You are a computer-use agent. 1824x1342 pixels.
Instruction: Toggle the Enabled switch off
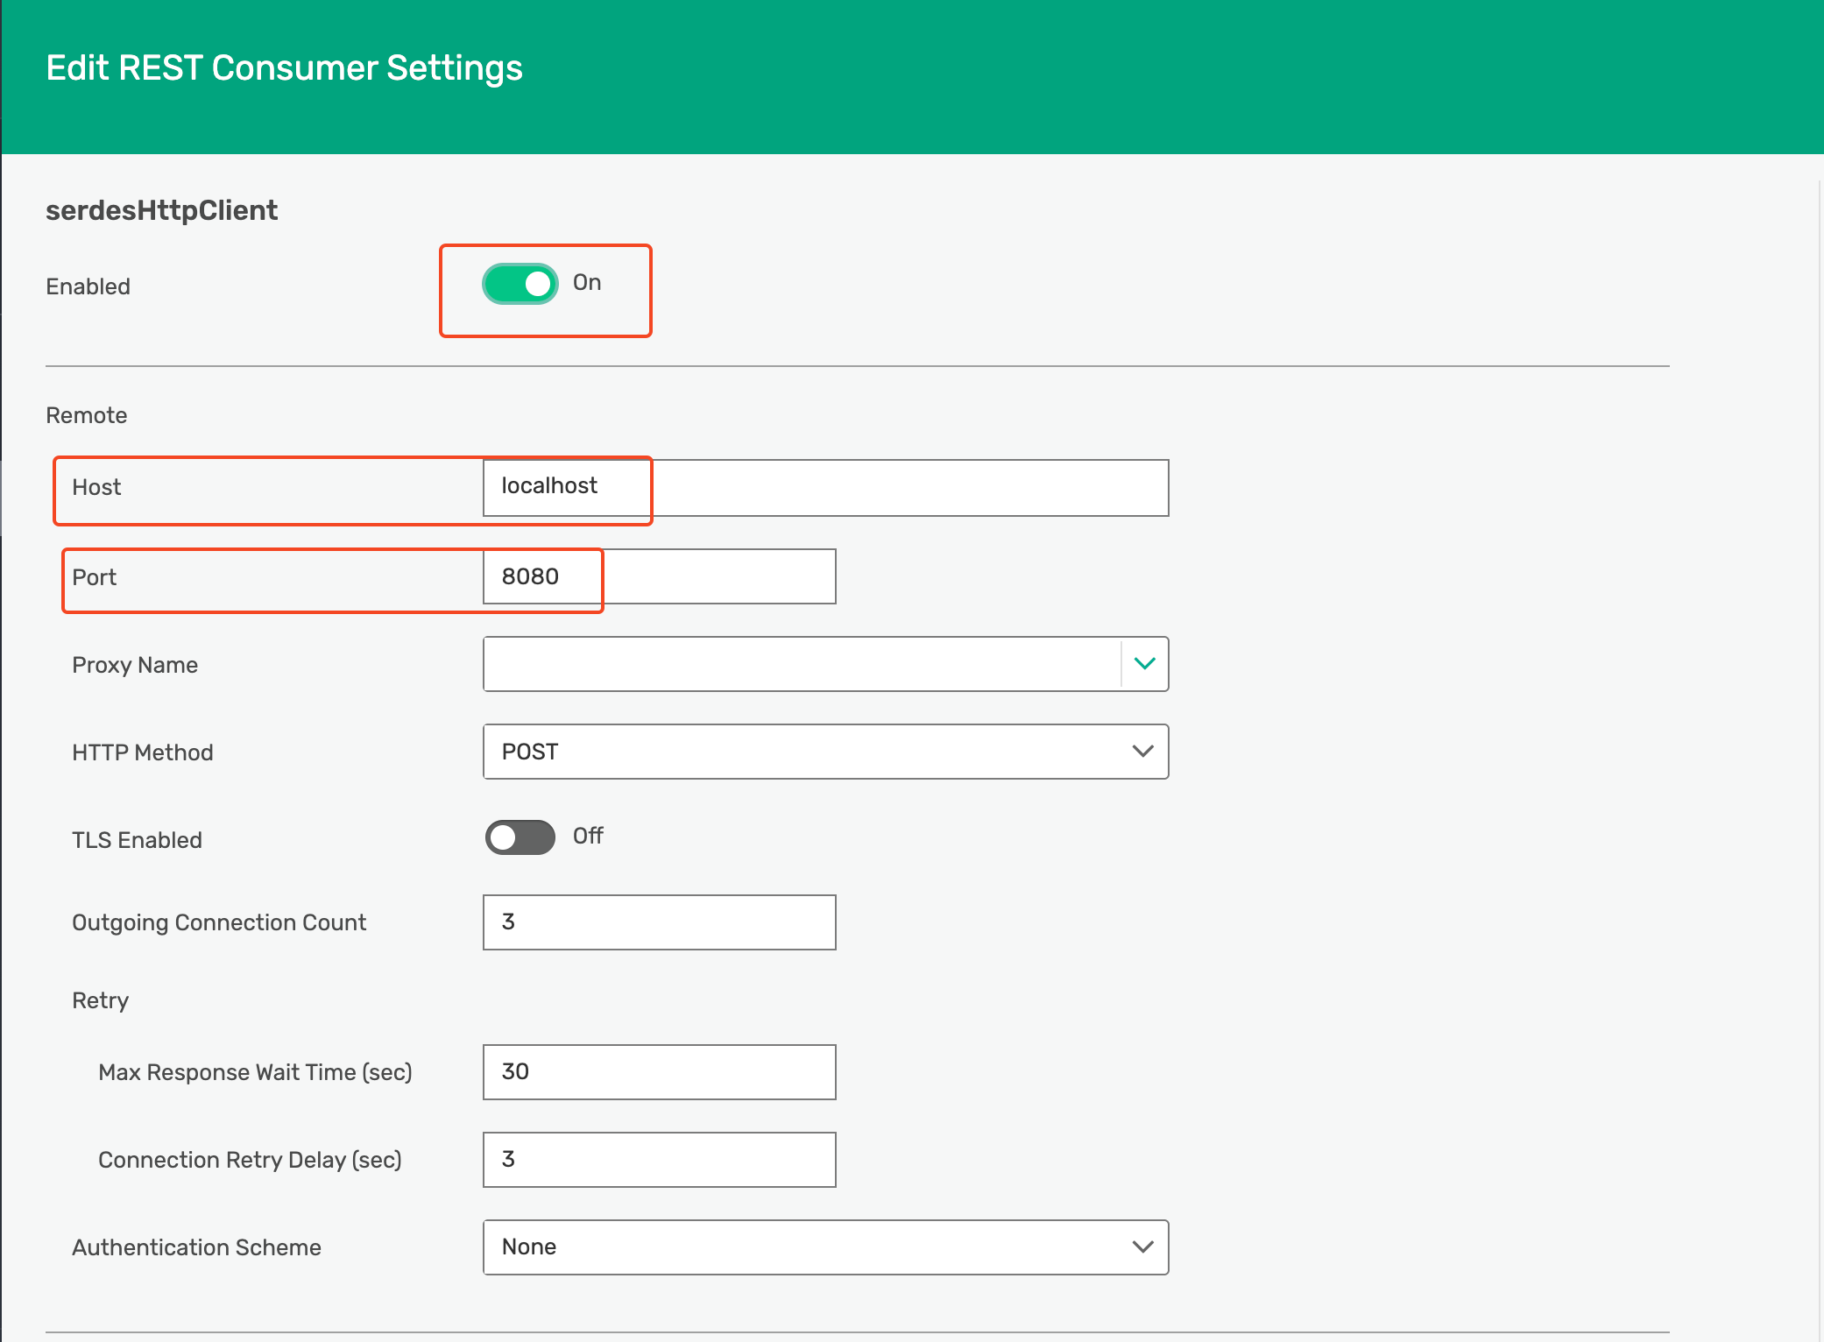click(520, 284)
